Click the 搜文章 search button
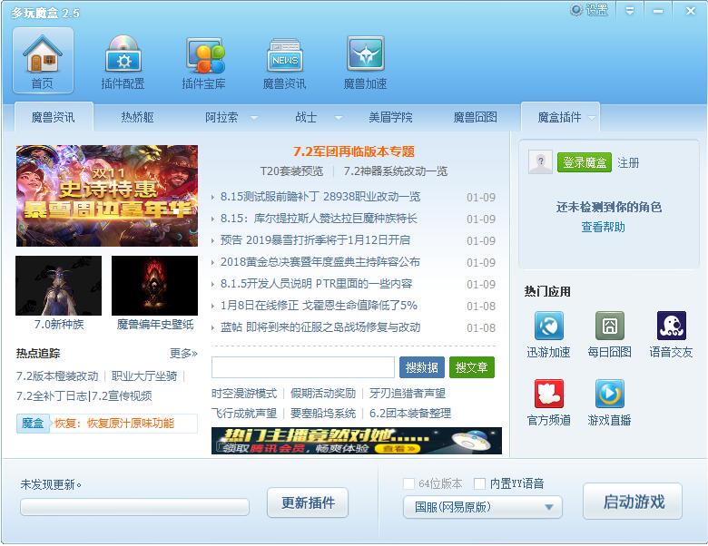 472,367
